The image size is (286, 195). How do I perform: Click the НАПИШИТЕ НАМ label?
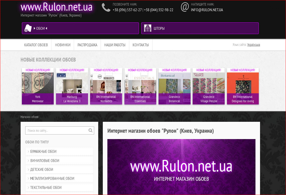[x=203, y=4]
